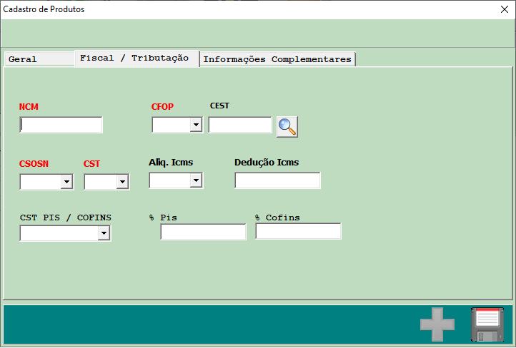Click inside the CST PIS / COFINS text area
This screenshot has width=516, height=348.
coord(59,233)
